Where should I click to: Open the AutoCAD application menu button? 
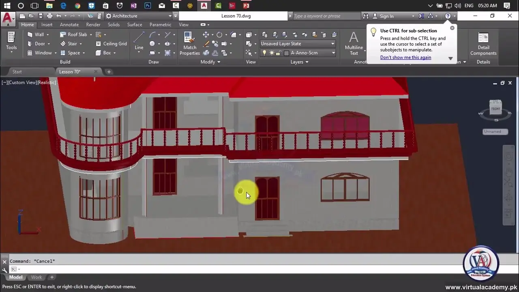7,18
